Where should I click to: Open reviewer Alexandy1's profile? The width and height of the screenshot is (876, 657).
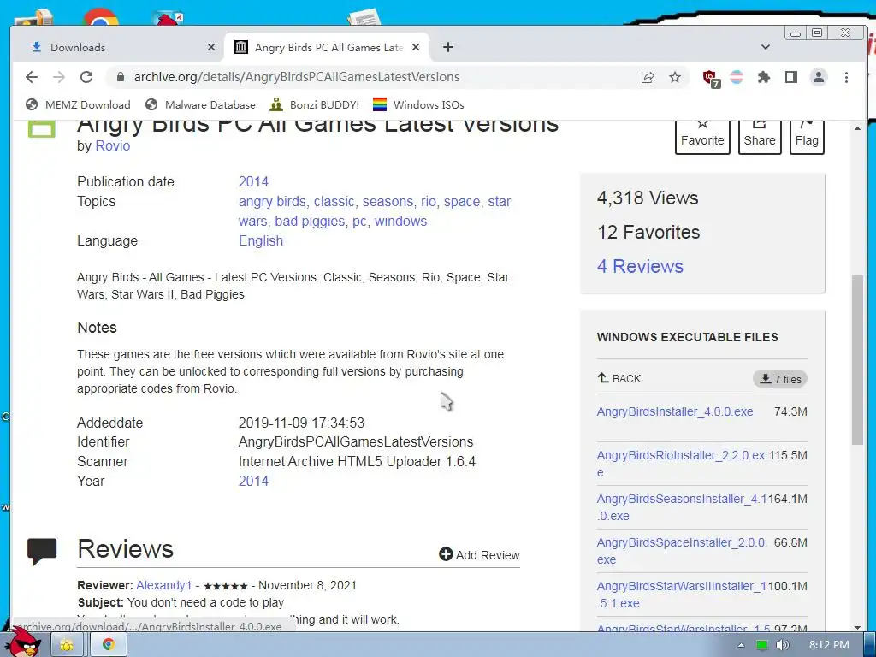163,585
